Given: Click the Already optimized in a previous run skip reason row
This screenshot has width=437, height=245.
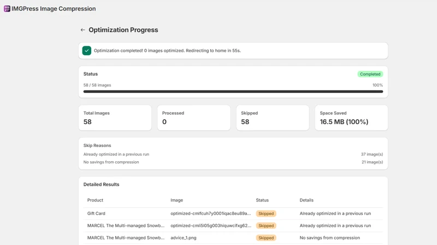Looking at the screenshot, I should click(x=233, y=154).
